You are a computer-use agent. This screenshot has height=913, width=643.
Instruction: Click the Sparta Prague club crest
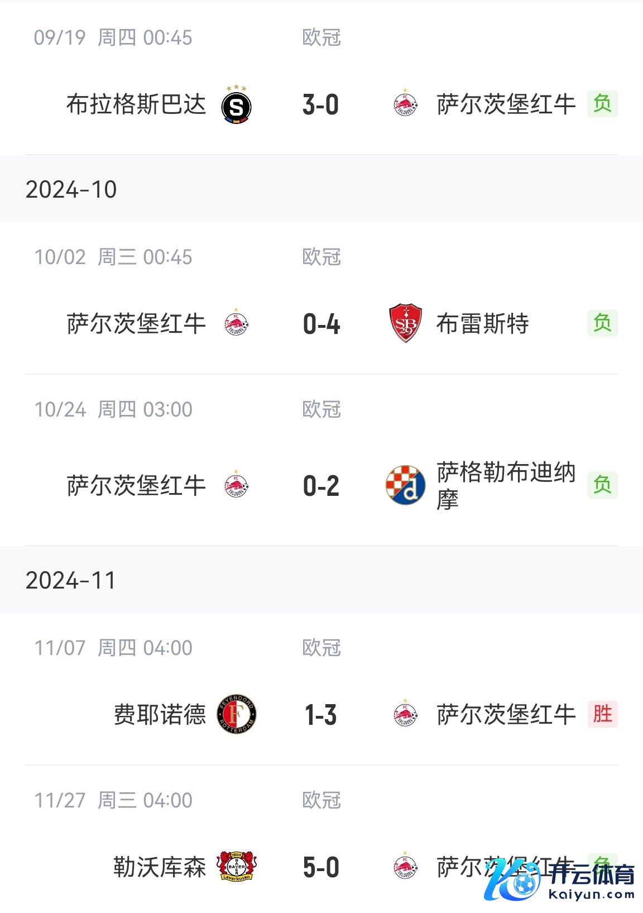pyautogui.click(x=236, y=105)
